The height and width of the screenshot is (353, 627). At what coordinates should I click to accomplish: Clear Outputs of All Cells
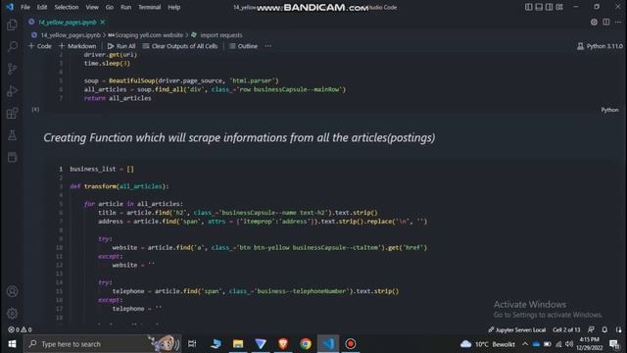[x=180, y=46]
